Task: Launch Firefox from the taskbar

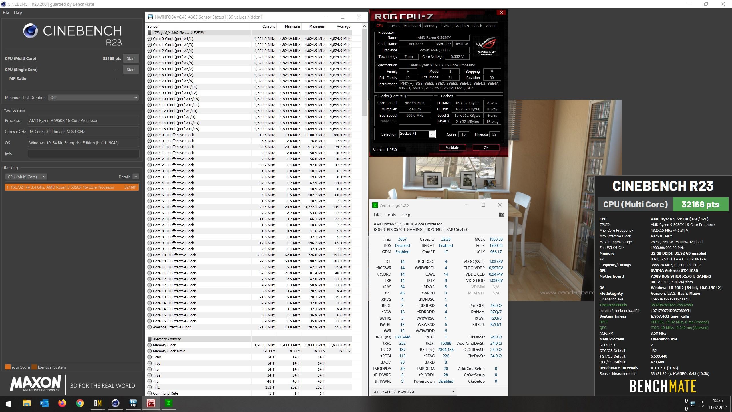Action: pos(62,403)
